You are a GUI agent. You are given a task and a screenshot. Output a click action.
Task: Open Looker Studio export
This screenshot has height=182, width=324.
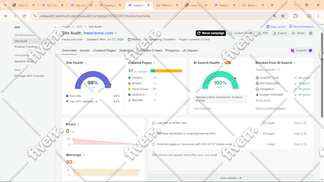[241, 33]
